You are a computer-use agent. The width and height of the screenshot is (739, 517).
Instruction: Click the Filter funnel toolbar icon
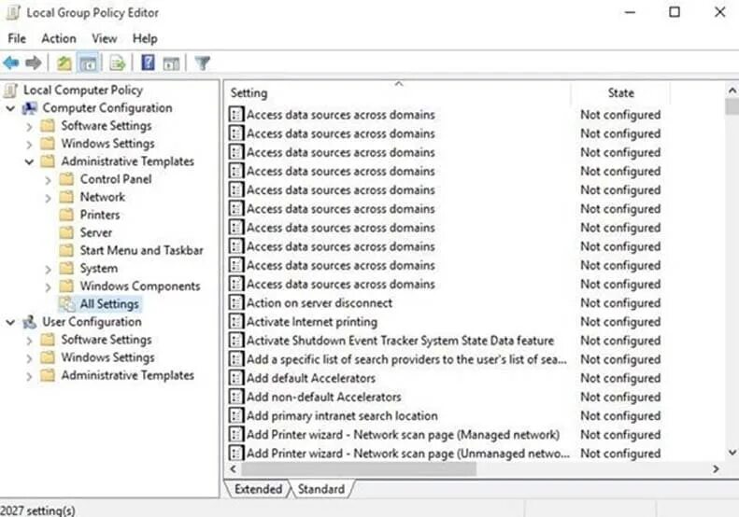click(203, 63)
